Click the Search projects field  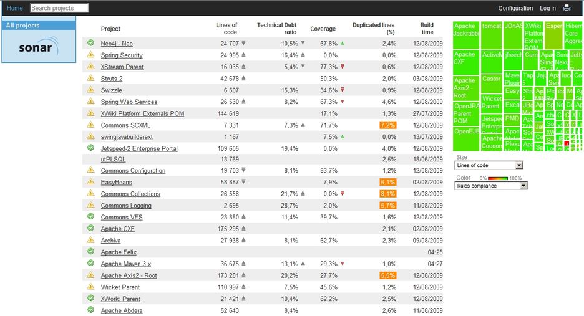[x=59, y=8]
